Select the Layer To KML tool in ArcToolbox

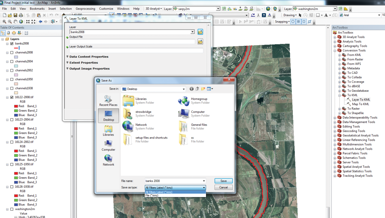click(x=361, y=100)
